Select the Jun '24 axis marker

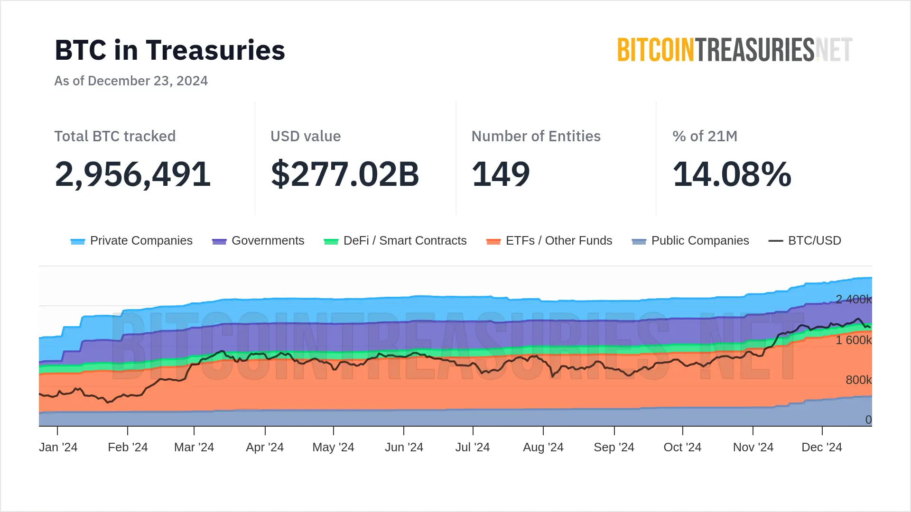tap(404, 447)
